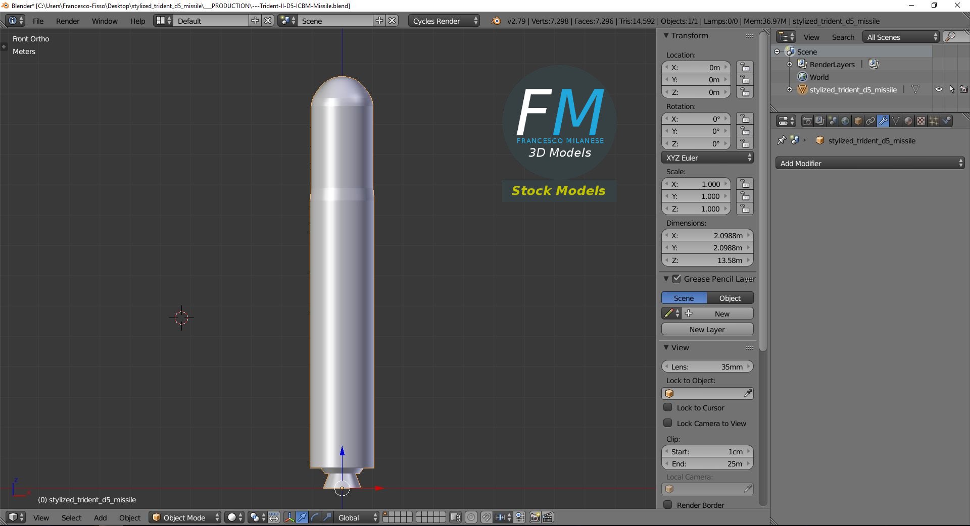Click the outliner search magnifier field
The width and height of the screenshot is (970, 526).
pos(955,37)
